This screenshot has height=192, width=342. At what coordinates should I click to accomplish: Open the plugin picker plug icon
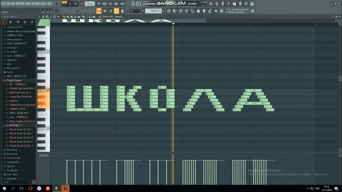coord(204,11)
